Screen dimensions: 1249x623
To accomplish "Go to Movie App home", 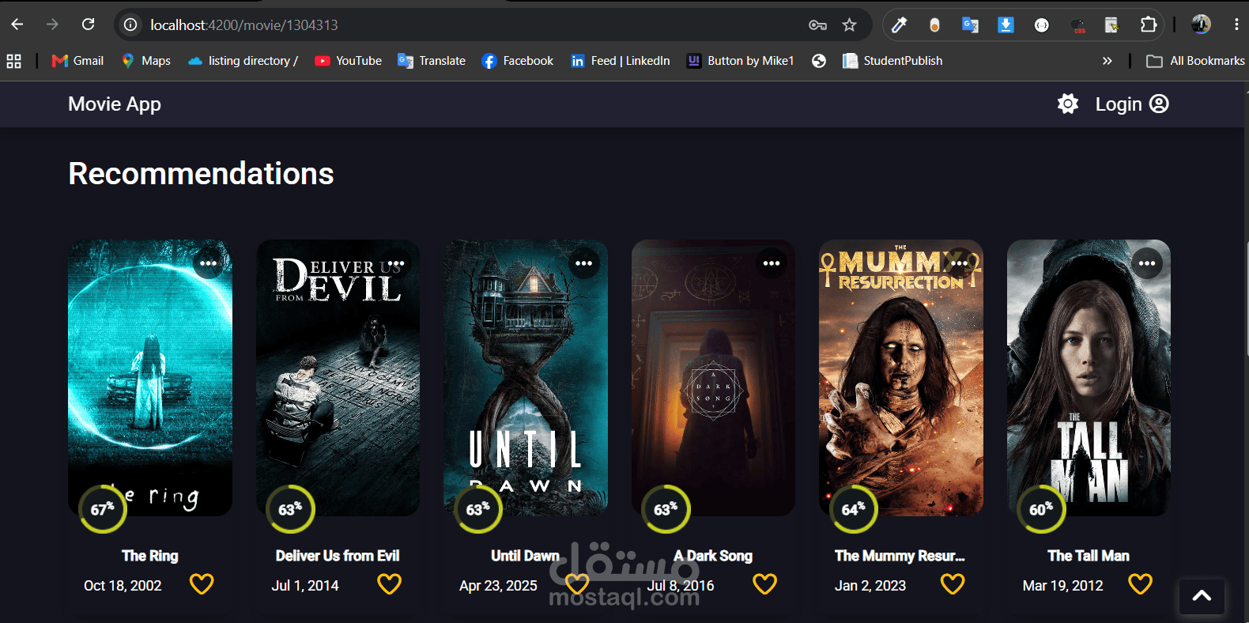I will (115, 104).
